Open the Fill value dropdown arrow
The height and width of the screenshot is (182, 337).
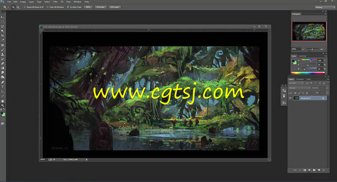click(327, 93)
